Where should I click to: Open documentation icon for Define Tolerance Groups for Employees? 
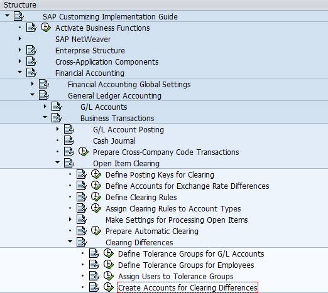(x=94, y=265)
